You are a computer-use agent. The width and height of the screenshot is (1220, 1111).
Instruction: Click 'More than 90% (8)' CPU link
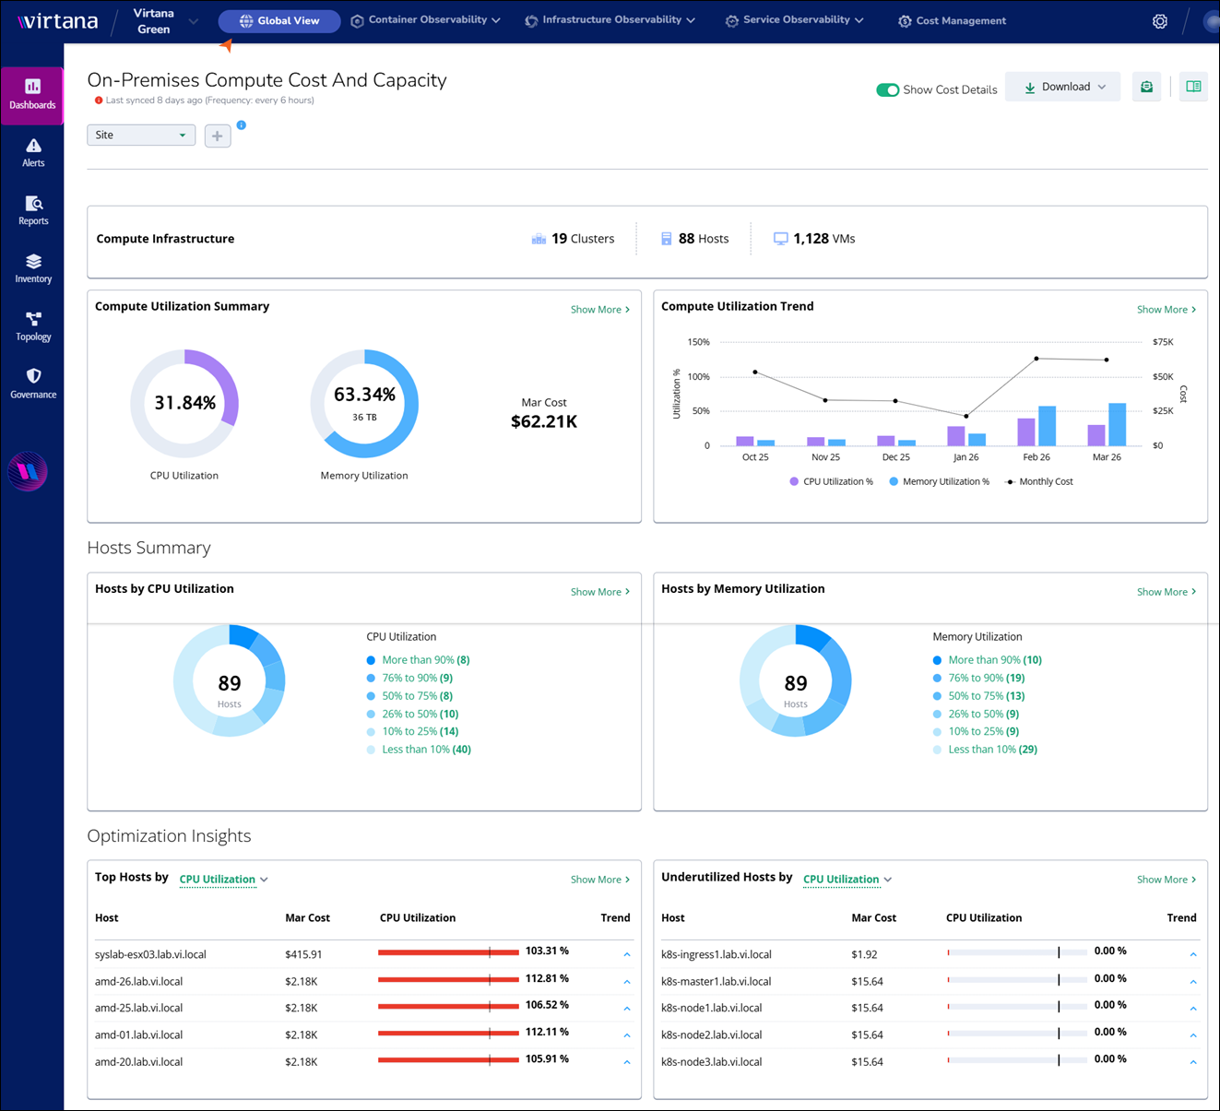coord(425,660)
